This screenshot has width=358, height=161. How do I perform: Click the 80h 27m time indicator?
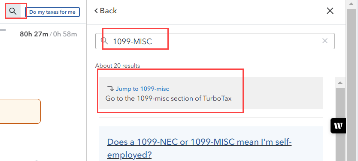pos(34,34)
